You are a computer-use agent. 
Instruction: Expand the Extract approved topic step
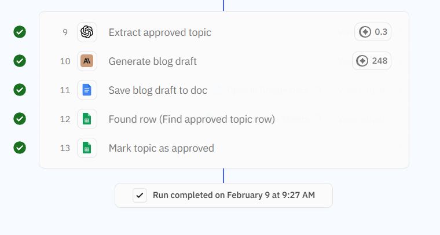[160, 32]
